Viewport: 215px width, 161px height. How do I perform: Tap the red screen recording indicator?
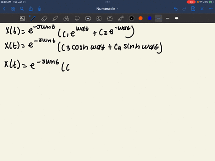point(191,2)
